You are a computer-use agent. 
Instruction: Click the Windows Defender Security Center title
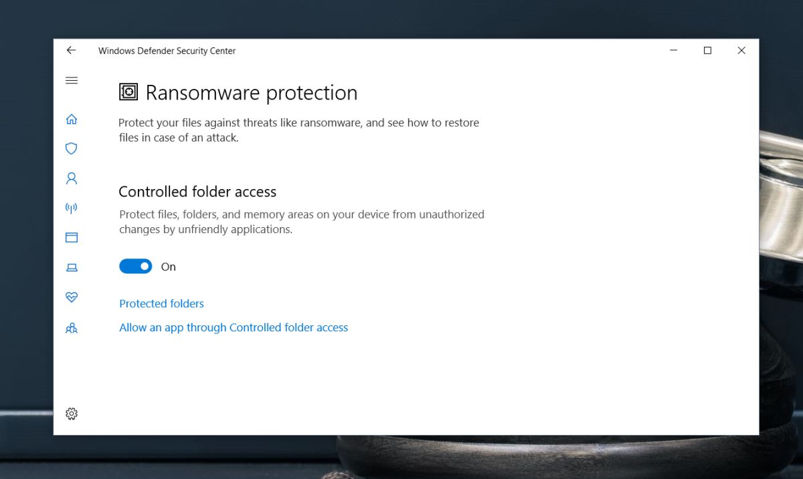click(167, 51)
